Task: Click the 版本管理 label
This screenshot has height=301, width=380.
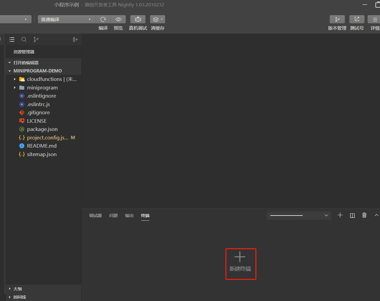Action: tap(337, 28)
